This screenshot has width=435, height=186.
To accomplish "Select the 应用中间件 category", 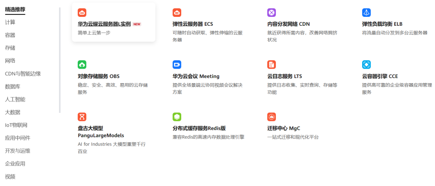I will (18, 138).
